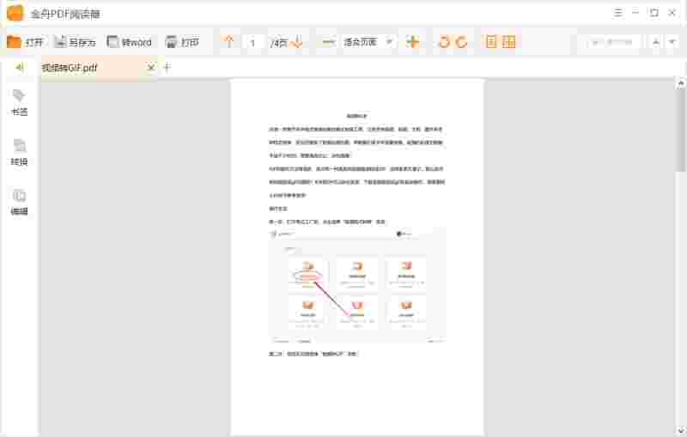This screenshot has height=437, width=687.
Task: Click the app logo in title bar
Action: (15, 13)
